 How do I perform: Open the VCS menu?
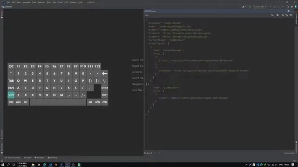pos(66,2)
